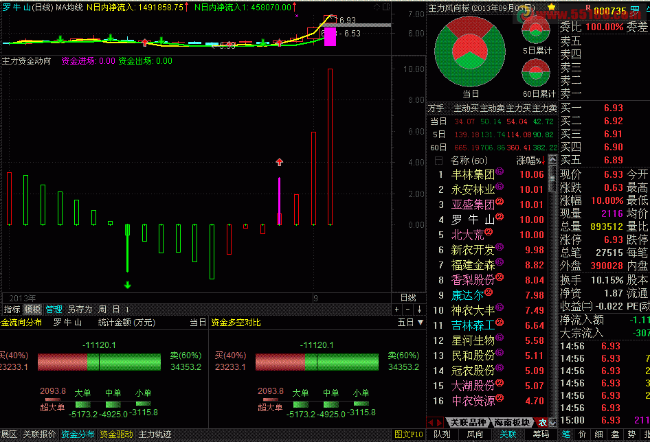This screenshot has width=650, height=442.
Task: Switch to the 日 daily period
Action: click(x=116, y=310)
